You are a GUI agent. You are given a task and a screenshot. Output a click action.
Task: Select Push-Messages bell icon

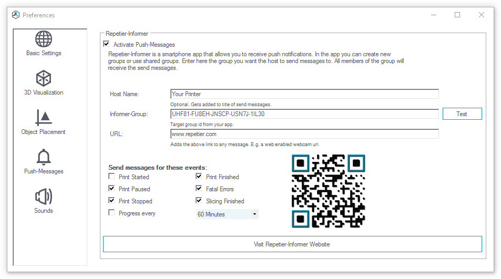[44, 157]
